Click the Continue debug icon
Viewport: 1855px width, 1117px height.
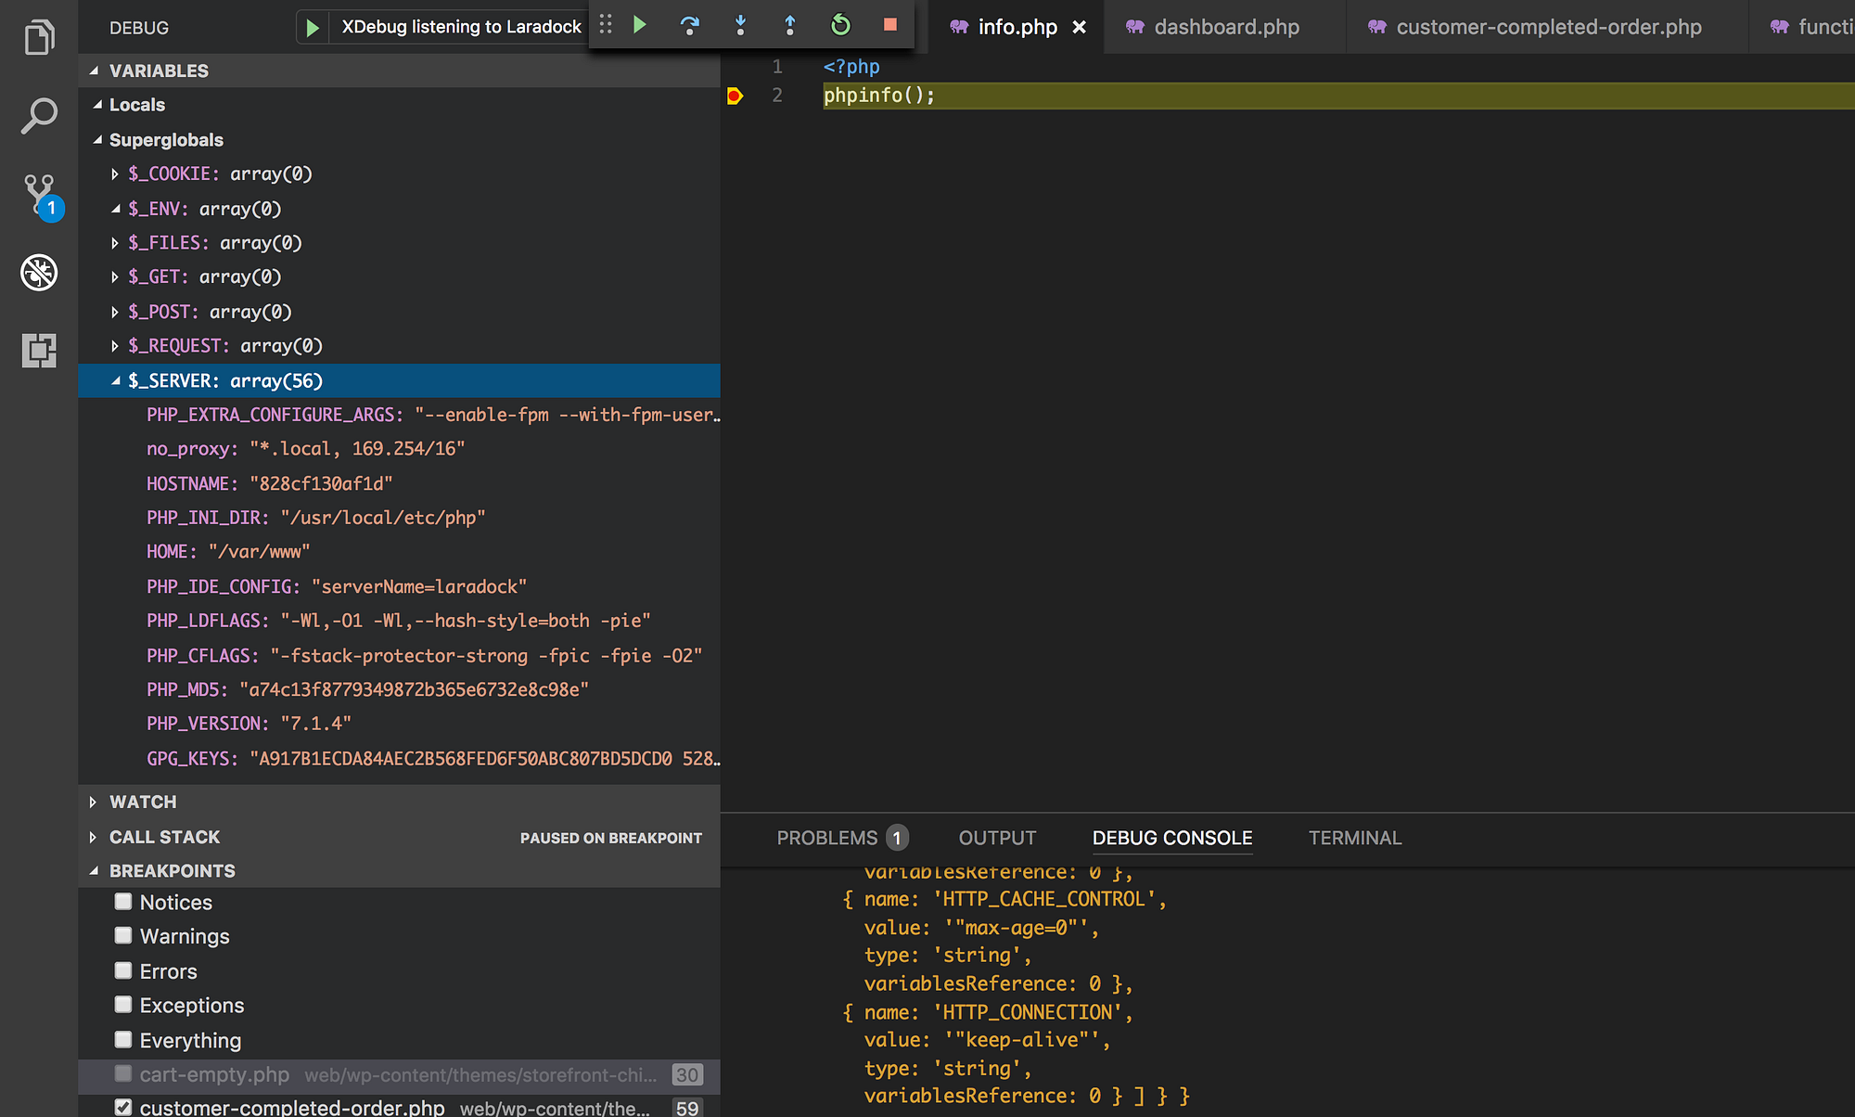(640, 26)
